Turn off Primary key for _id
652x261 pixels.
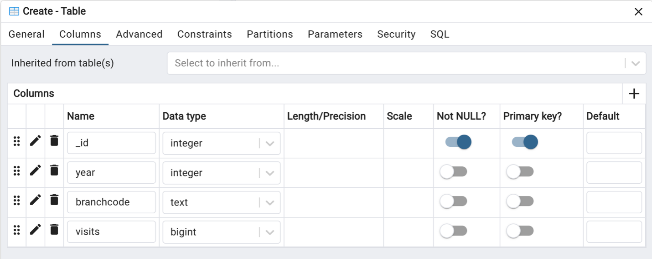[524, 142]
